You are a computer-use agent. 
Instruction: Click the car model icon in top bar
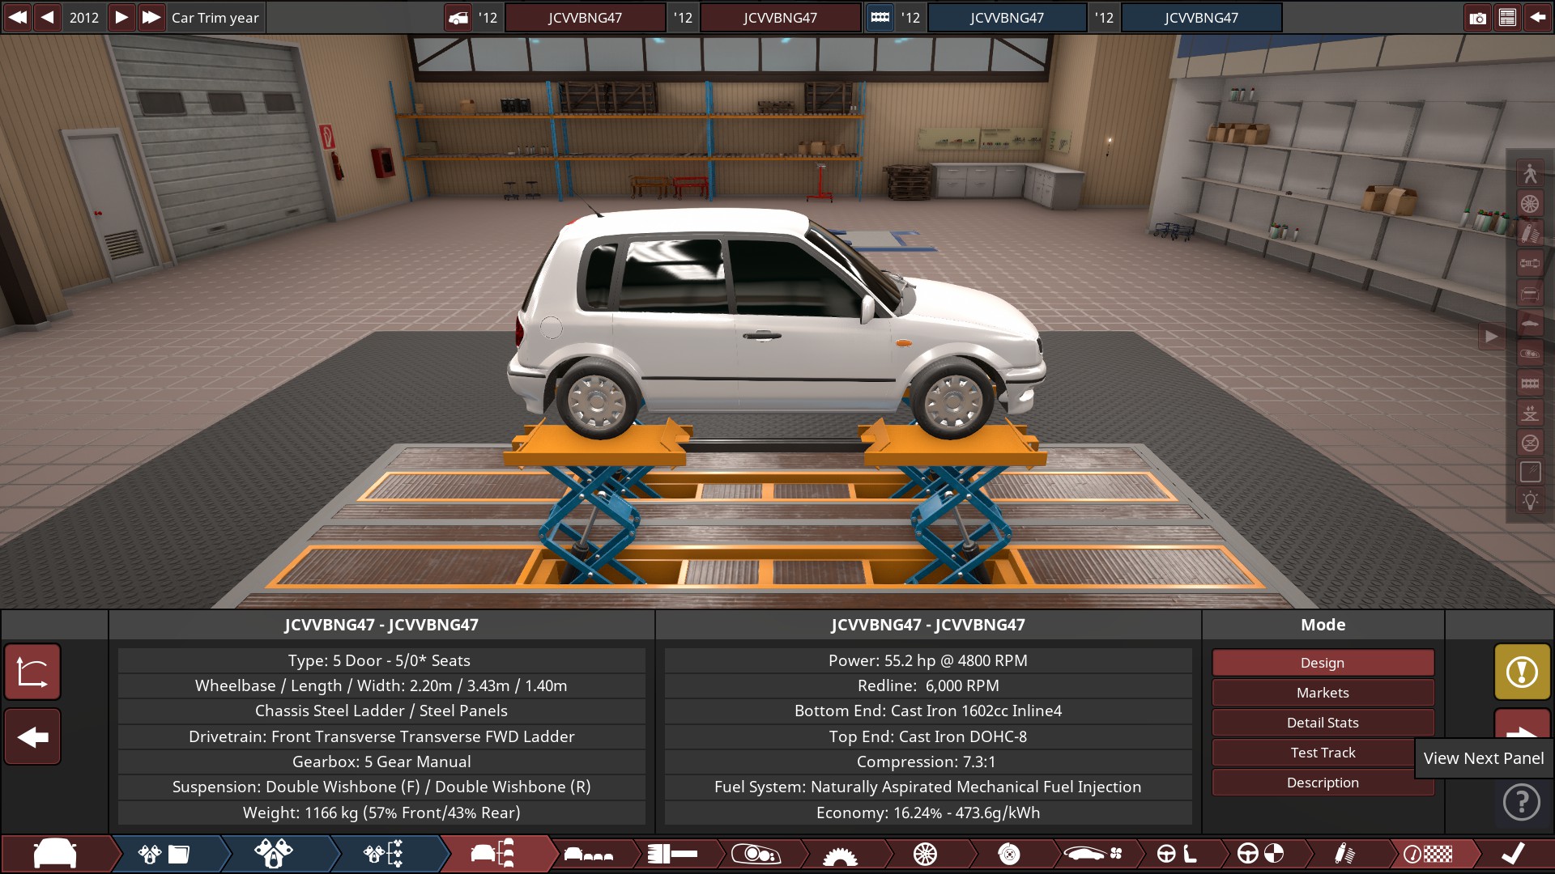tap(458, 18)
